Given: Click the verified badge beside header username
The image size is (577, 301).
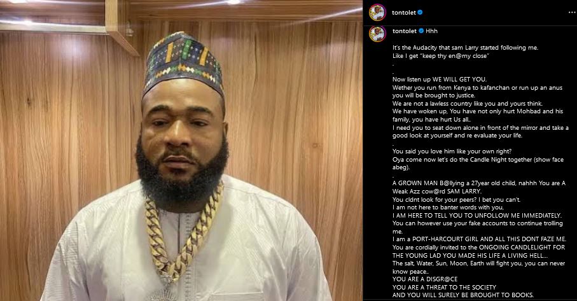Looking at the screenshot, I should (421, 12).
